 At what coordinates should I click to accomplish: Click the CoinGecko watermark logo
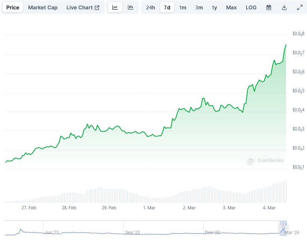click(x=264, y=160)
